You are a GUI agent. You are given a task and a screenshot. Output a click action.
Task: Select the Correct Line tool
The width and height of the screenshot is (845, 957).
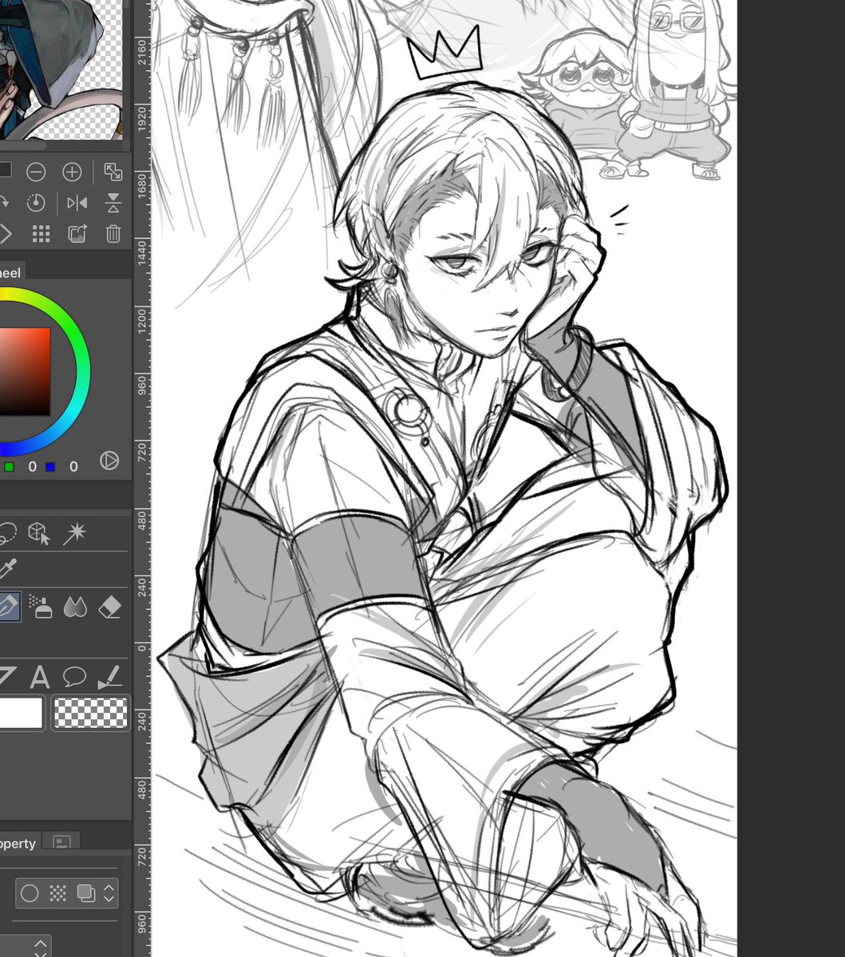(110, 676)
